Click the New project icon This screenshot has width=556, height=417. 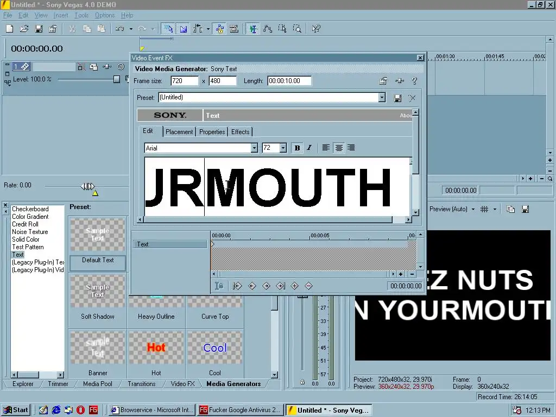coord(10,29)
